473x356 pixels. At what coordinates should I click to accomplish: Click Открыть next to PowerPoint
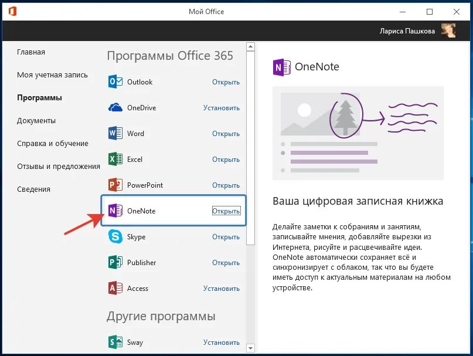point(226,185)
